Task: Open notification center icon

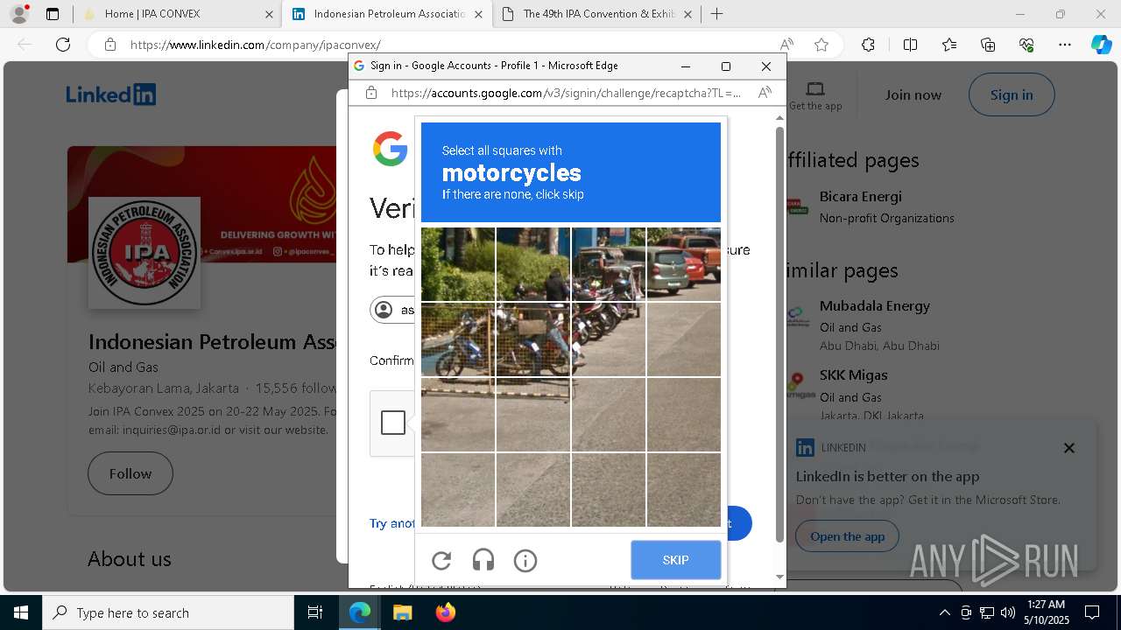Action: pyautogui.click(x=1092, y=612)
